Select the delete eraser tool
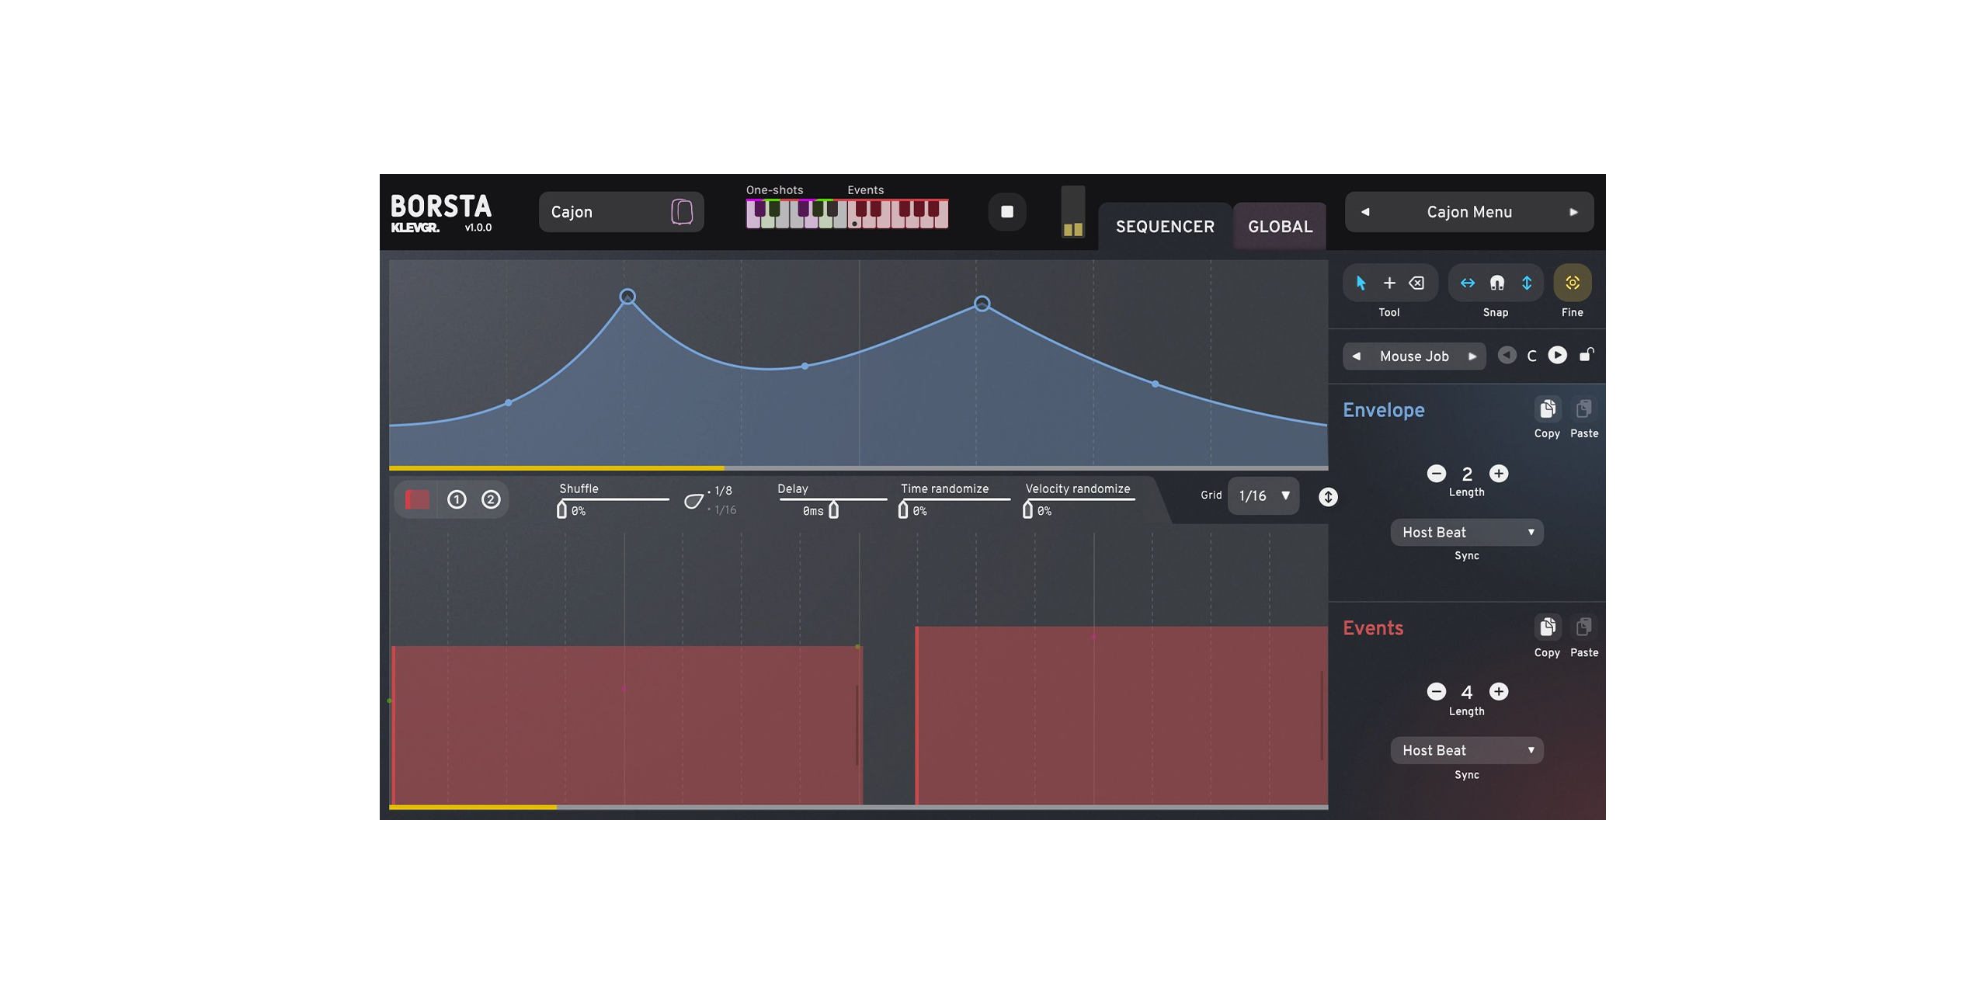This screenshot has width=1988, height=994. tap(1417, 283)
